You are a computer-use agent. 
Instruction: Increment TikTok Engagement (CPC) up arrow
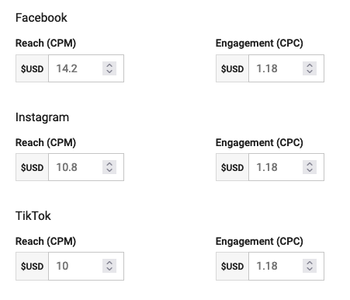(310, 263)
